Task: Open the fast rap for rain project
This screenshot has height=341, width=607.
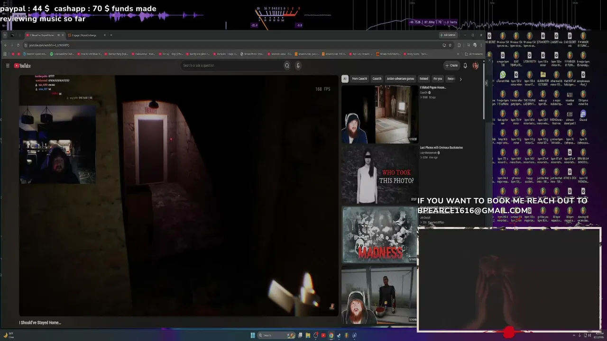Action: 503,118
